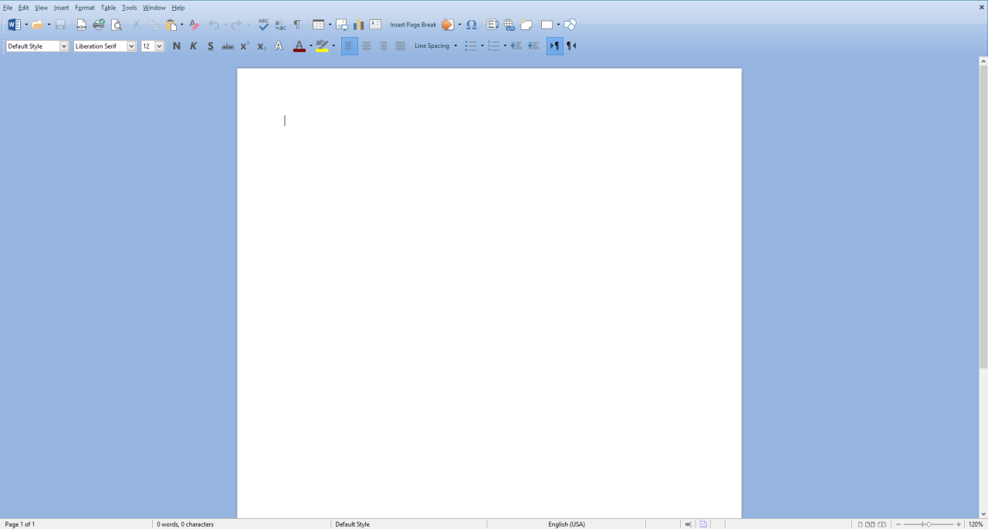Open Print Preview magnifier icon
988x529 pixels.
coord(117,25)
